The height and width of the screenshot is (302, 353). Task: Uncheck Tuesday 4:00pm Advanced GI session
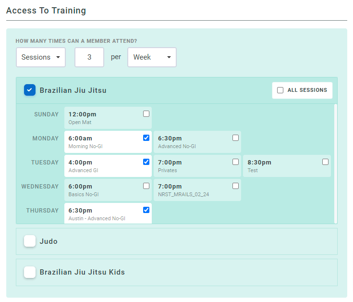[x=146, y=162]
